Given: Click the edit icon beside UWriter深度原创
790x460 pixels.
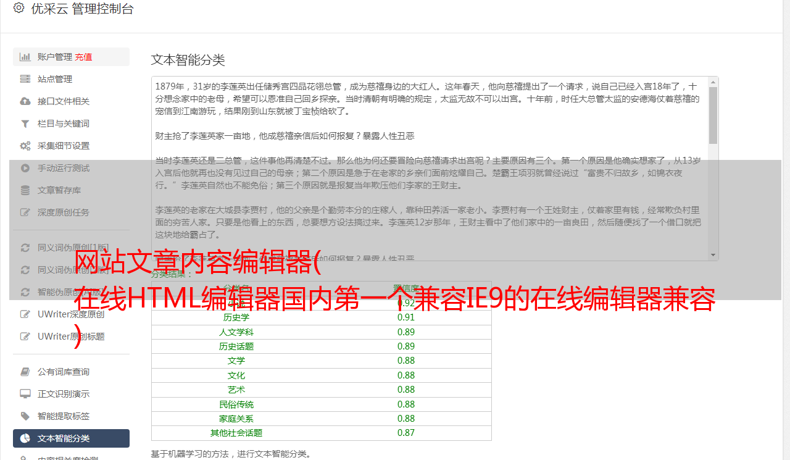Looking at the screenshot, I should tap(25, 314).
